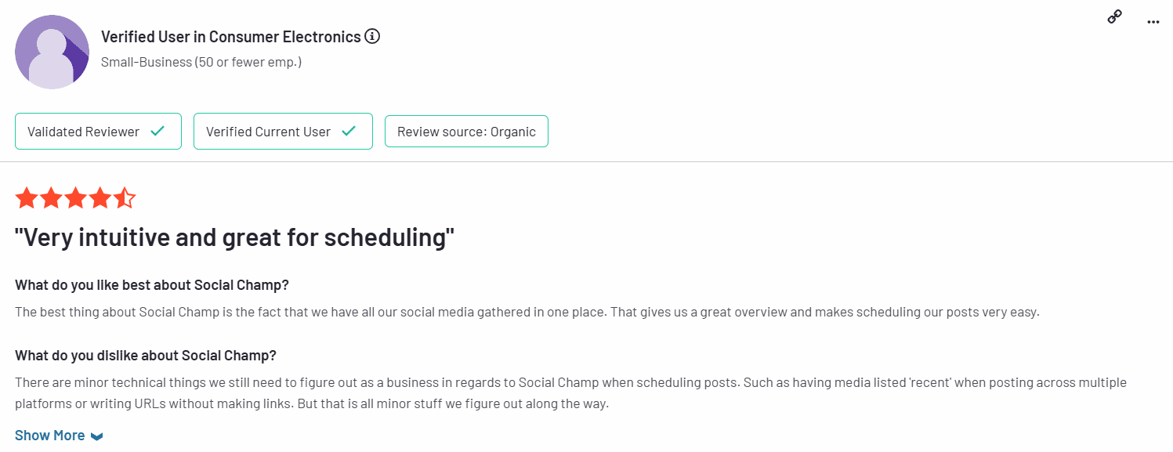Click the copy review link icon
Image resolution: width=1173 pixels, height=452 pixels.
coord(1114,16)
